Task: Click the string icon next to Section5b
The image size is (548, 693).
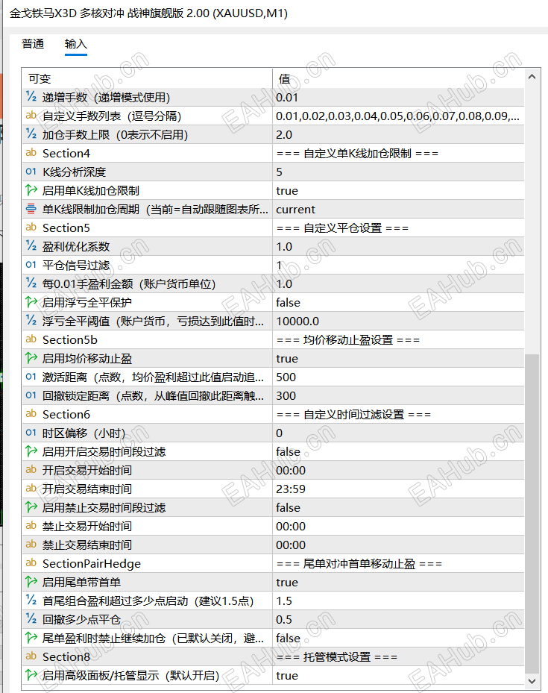Action: coord(31,339)
